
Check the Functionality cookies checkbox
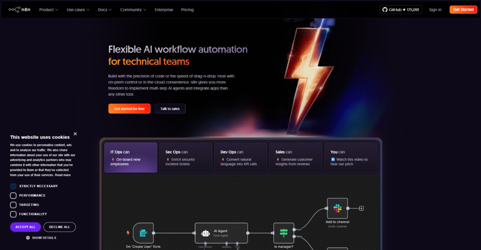[13, 214]
